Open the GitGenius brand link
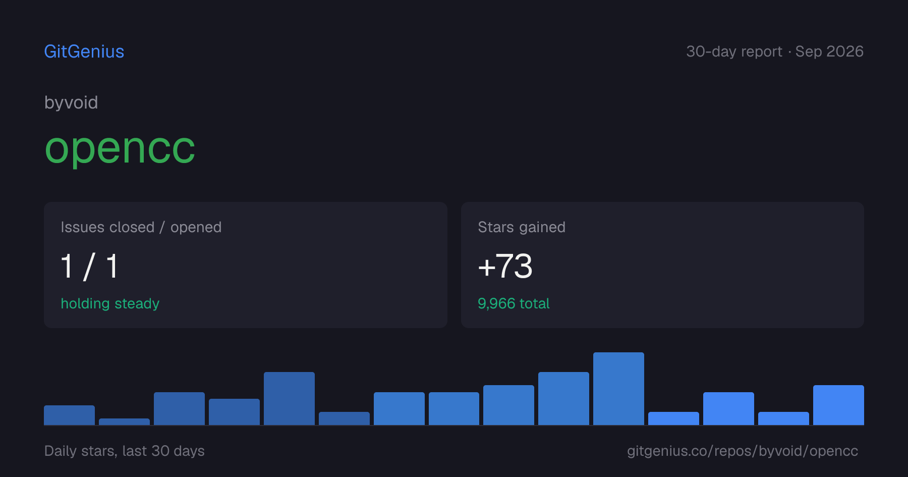 (84, 51)
